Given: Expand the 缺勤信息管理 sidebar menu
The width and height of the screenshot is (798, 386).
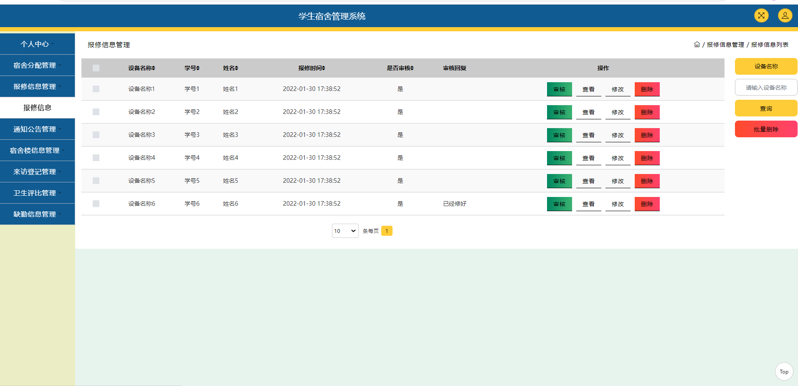Looking at the screenshot, I should (x=38, y=214).
